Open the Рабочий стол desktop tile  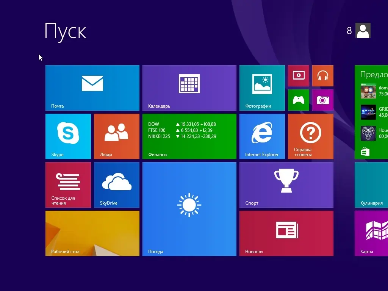point(92,233)
